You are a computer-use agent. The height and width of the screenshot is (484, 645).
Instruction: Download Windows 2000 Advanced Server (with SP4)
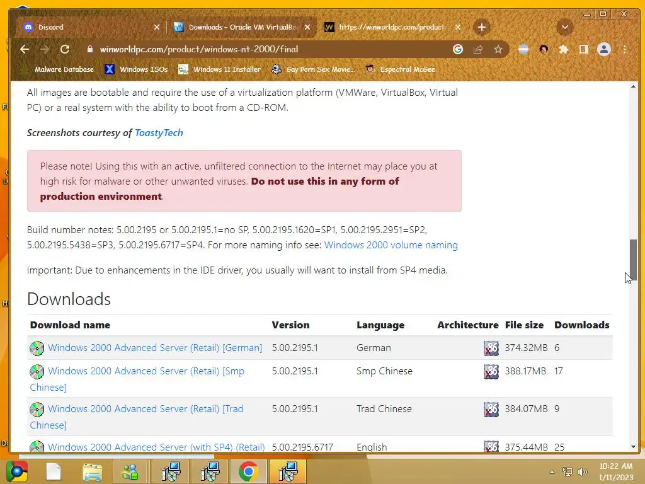click(156, 447)
